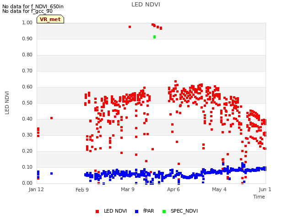Click the 0.60 y-axis tick label
This screenshot has height=220, width=293.
(x=27, y=87)
